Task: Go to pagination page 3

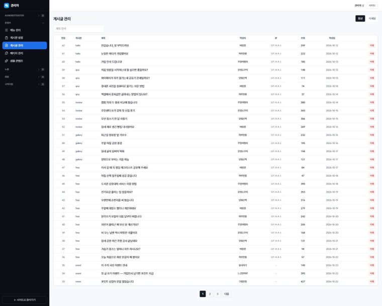Action: (x=218, y=294)
